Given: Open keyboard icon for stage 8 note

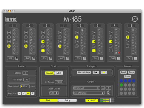Looking at the screenshot, I should click(136, 58).
